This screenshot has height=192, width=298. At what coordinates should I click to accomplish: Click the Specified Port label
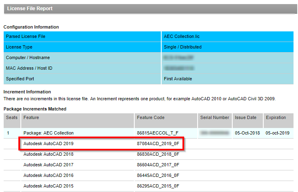pyautogui.click(x=20, y=79)
